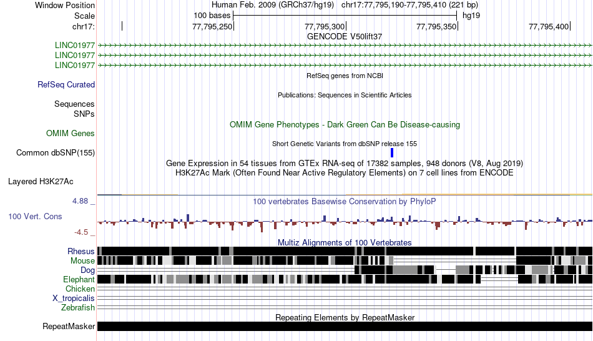This screenshot has width=593, height=341.
Task: Click the chr17: ruler label
Action: coord(84,26)
